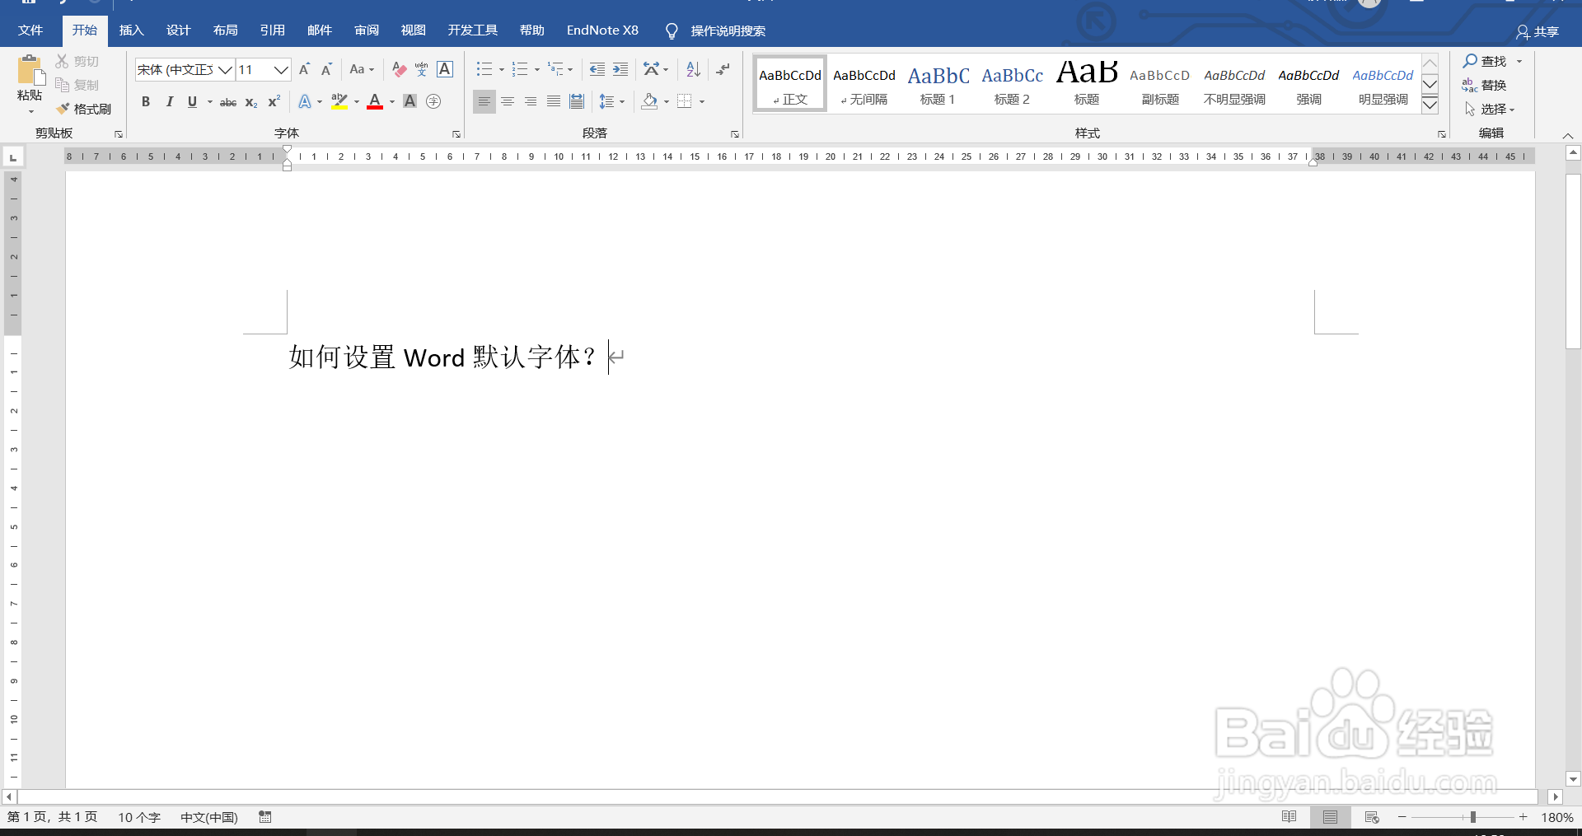The image size is (1582, 836).
Task: Toggle left alignment button
Action: pos(484,101)
